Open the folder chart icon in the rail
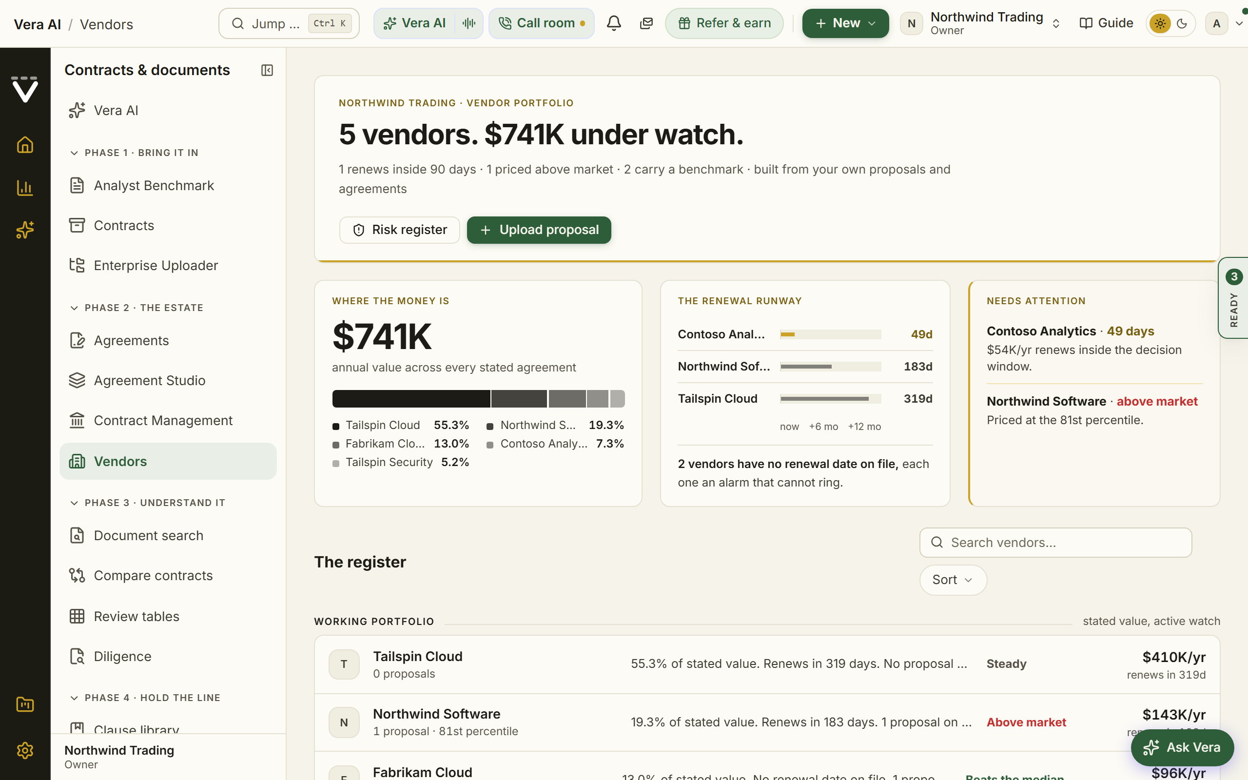The height and width of the screenshot is (780, 1248). 25,704
